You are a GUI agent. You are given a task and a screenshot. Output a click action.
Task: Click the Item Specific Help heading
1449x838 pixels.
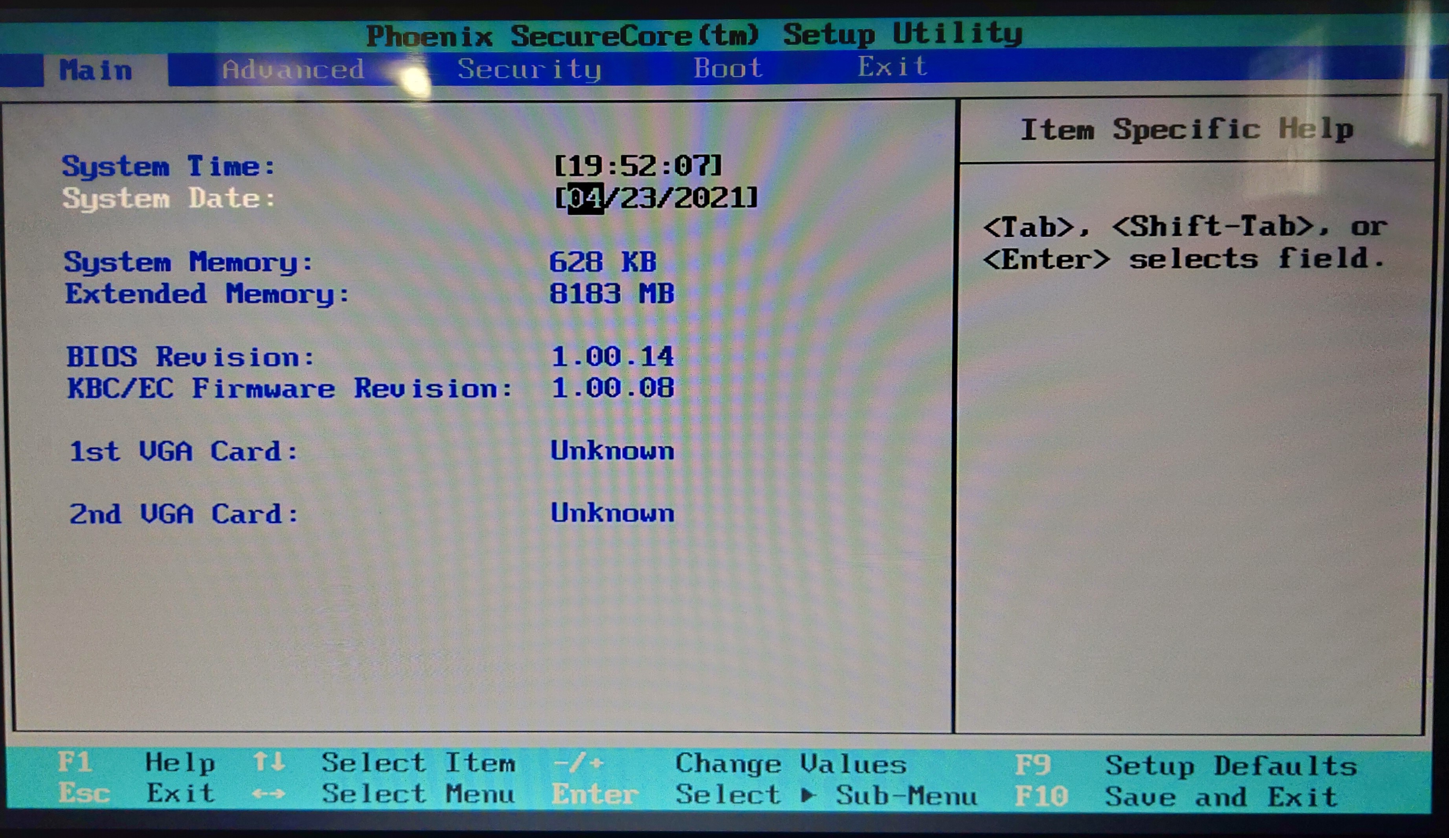[1187, 129]
